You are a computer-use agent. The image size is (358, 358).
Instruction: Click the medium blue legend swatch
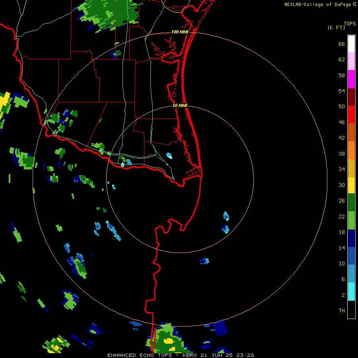pos(351,256)
